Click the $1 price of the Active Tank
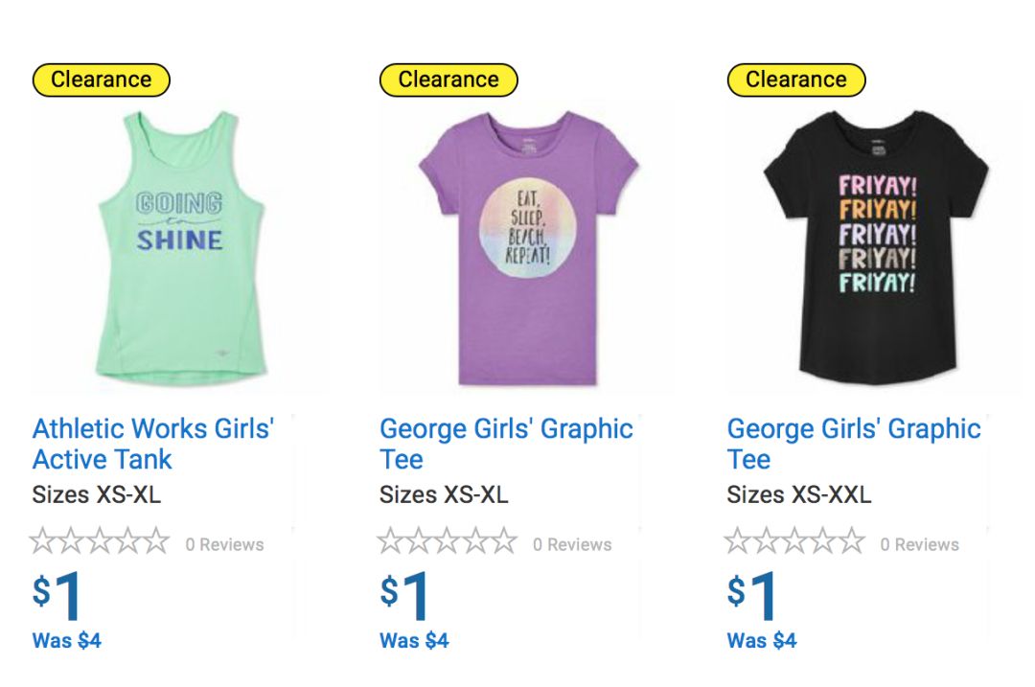1035x687 pixels. 58,596
